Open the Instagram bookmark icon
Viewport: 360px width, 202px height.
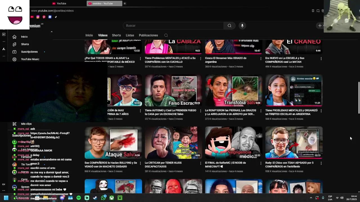click(38, 17)
